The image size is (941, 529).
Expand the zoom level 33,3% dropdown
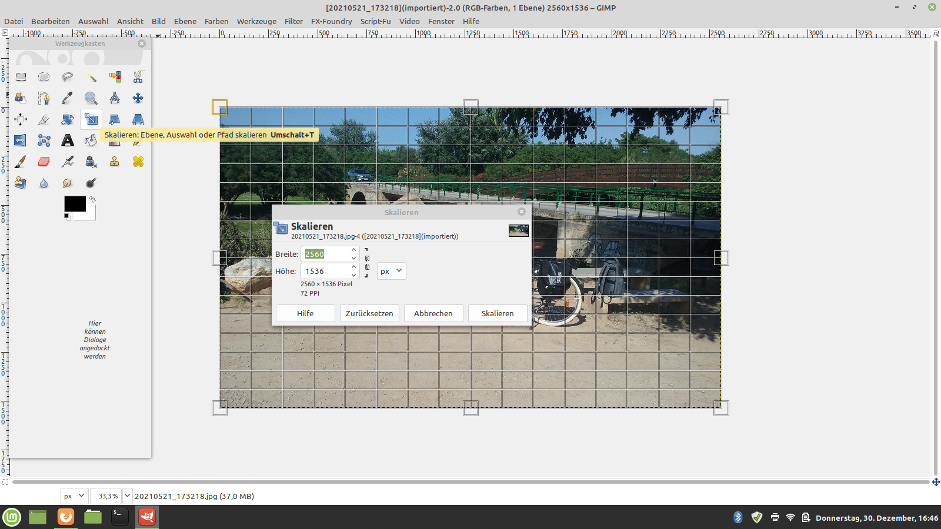tap(127, 496)
